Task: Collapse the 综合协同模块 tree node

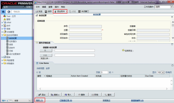Action: [x=2, y=35]
